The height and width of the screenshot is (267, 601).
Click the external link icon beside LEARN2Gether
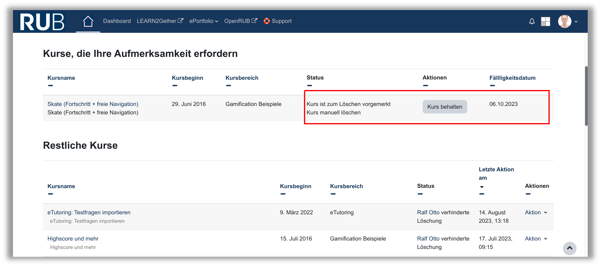pyautogui.click(x=181, y=21)
